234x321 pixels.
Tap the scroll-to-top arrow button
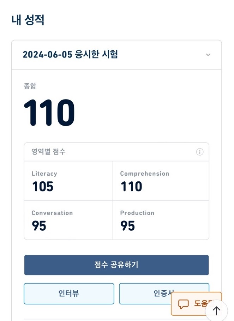pos(216,310)
